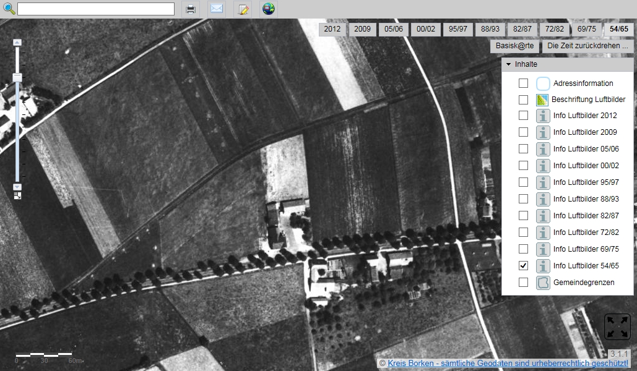Check Info Luftbilder 00/02 checkbox

tap(523, 165)
